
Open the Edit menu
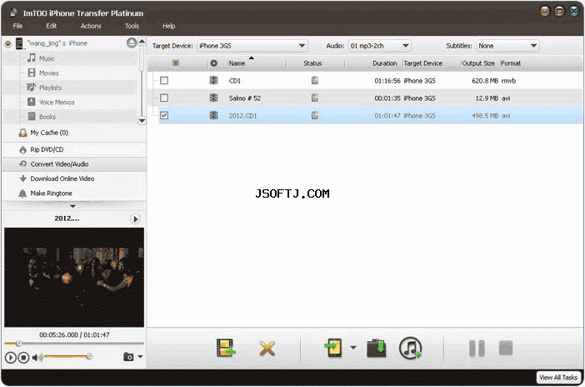51,26
